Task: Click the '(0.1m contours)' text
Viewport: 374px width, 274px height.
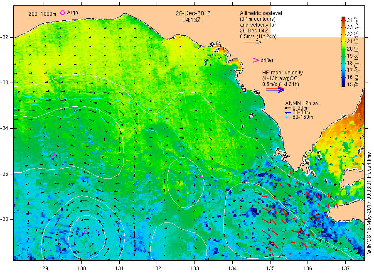Action: pos(258,19)
